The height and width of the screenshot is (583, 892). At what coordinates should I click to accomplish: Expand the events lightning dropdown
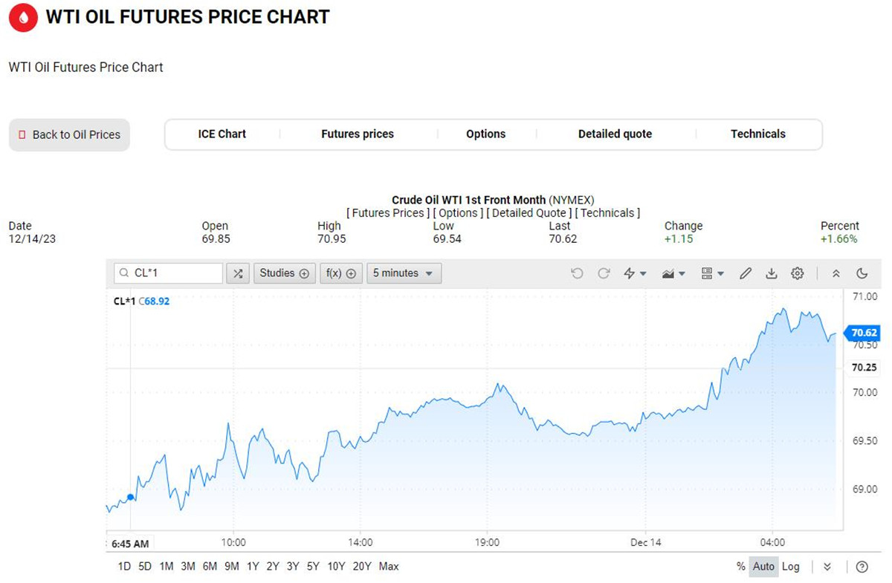(x=635, y=273)
